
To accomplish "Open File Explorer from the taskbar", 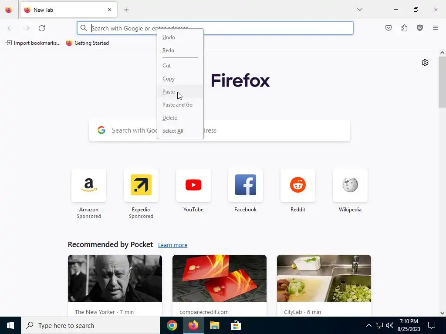I will [x=214, y=325].
